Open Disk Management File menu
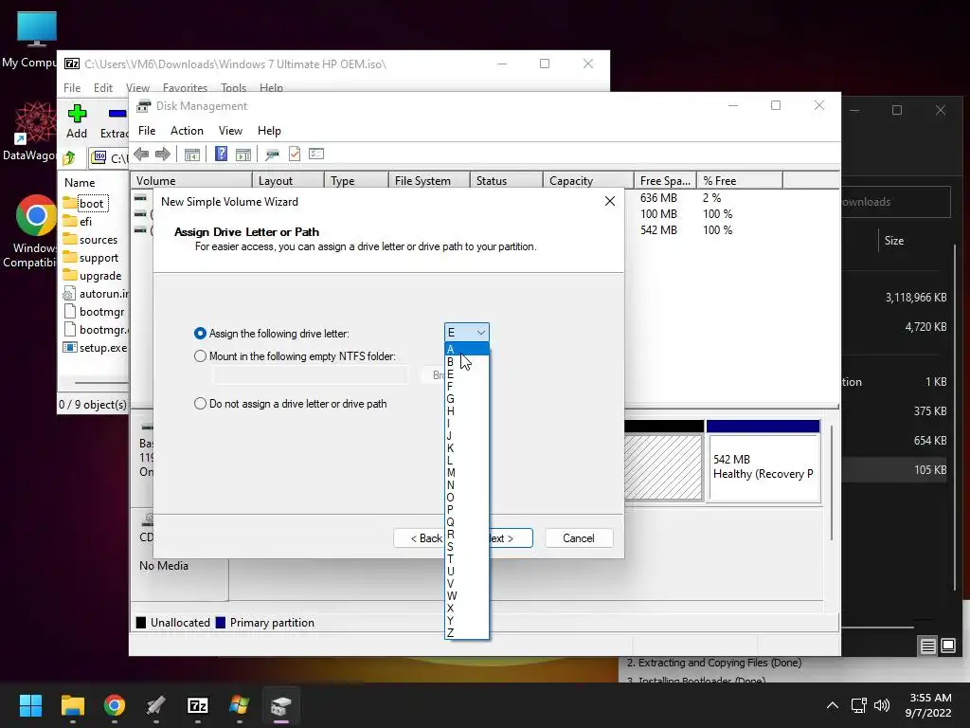 [147, 131]
